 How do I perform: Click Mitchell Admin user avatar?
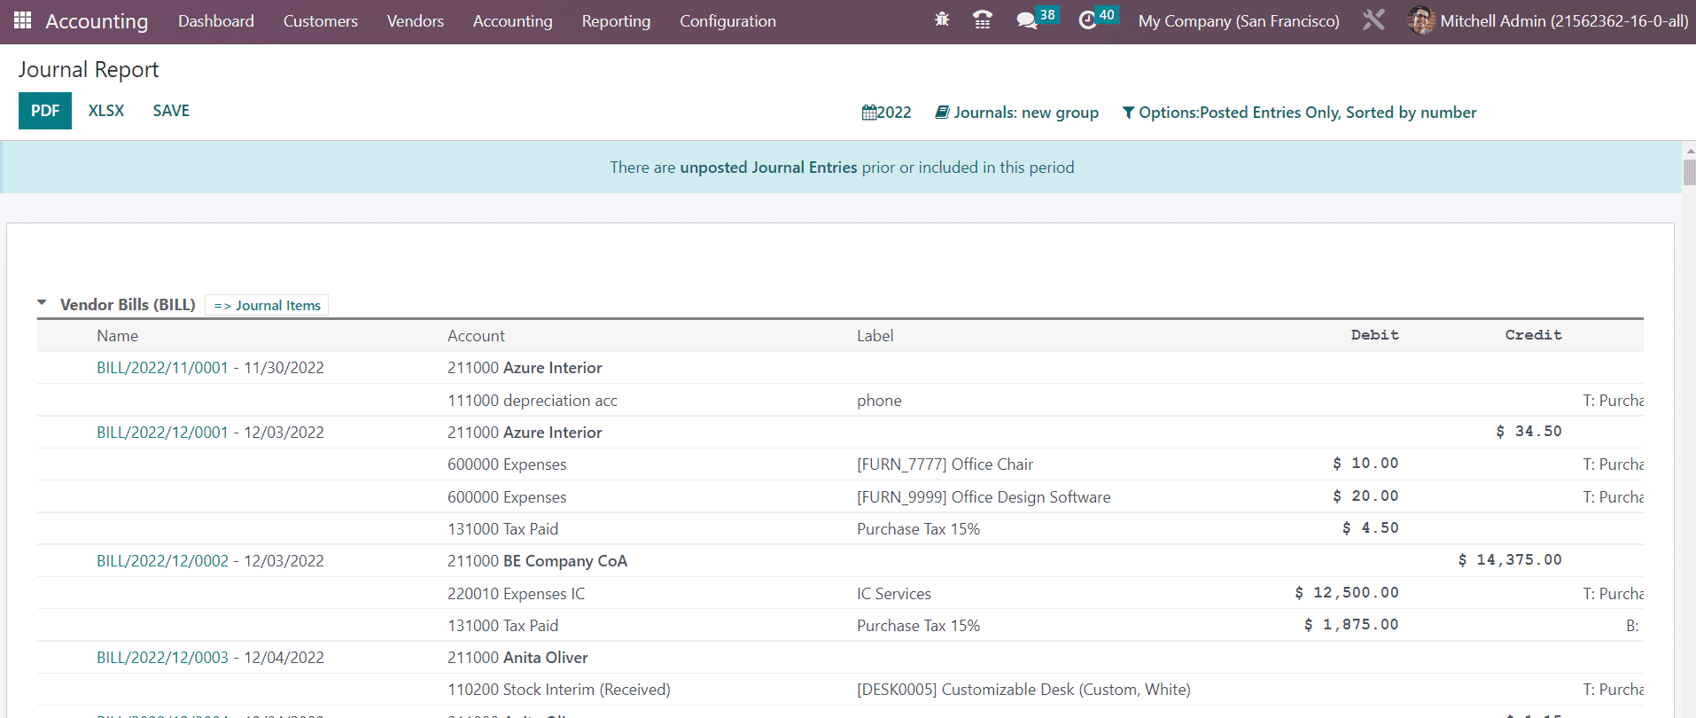[x=1420, y=20]
